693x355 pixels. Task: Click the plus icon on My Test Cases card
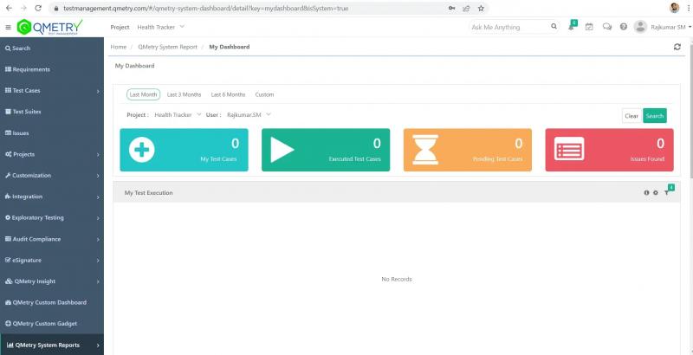tap(142, 150)
